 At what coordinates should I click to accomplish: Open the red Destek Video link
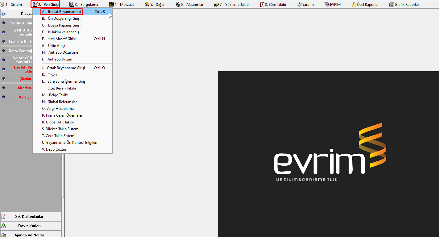tap(17, 69)
